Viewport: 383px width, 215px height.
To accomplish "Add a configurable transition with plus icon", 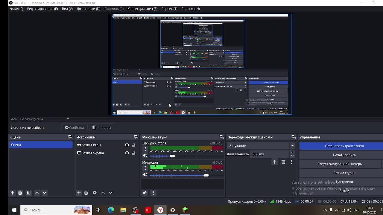I will [274, 162].
